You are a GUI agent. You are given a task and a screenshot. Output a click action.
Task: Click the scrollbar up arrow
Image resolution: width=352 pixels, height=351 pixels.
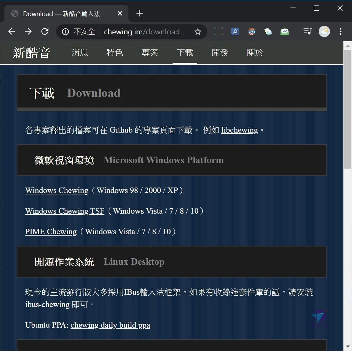348,46
